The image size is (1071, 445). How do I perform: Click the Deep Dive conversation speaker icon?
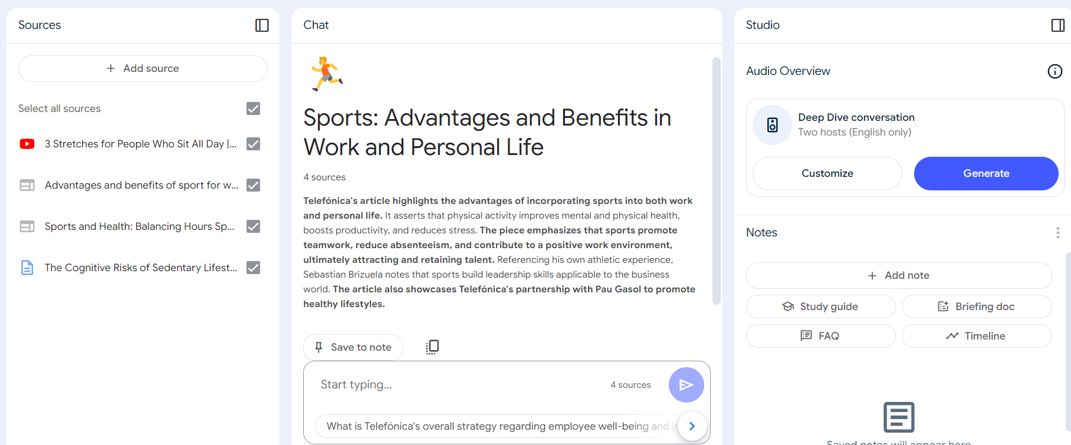click(x=772, y=125)
